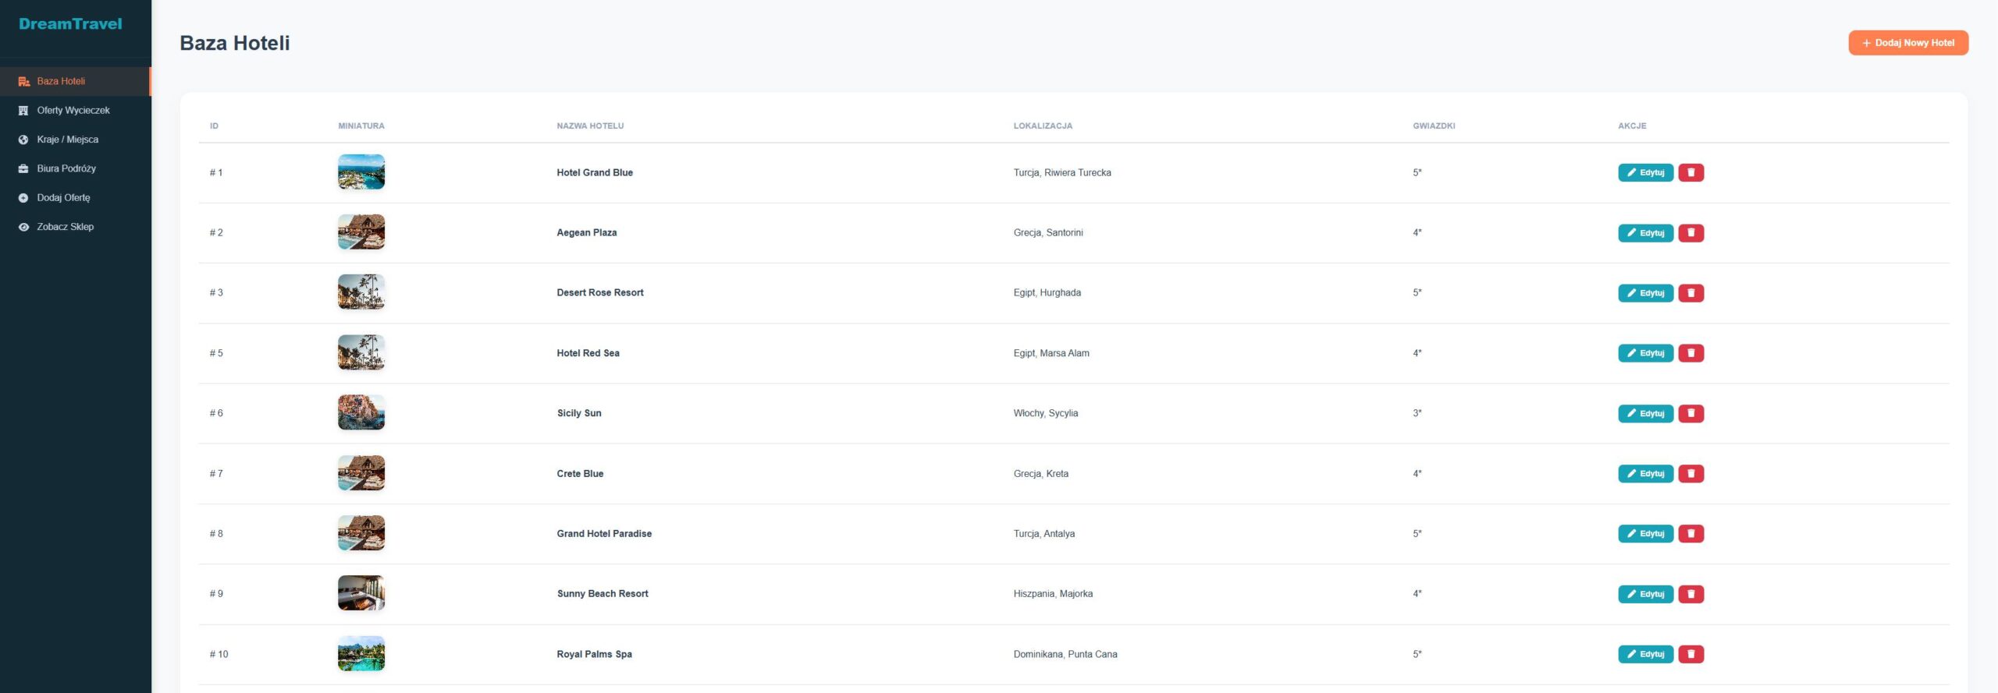Delete Hotel Grand Blue with trash icon

coord(1690,172)
